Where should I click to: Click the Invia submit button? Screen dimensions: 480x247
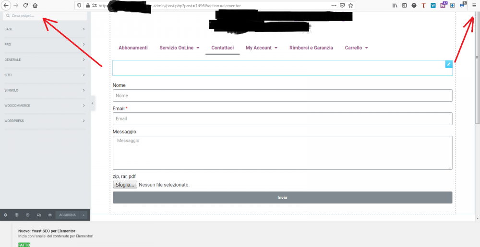point(283,198)
